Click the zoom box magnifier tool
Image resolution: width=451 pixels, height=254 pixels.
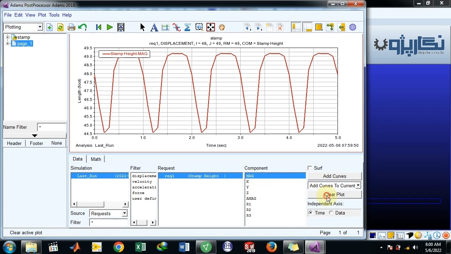pos(199,27)
